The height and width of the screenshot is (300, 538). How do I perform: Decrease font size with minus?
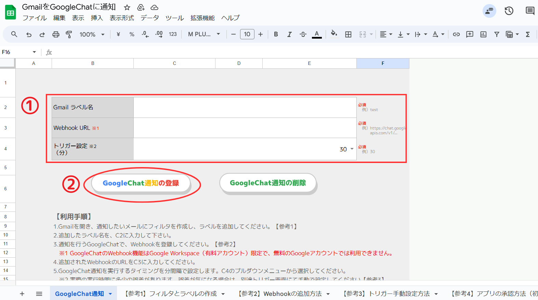pyautogui.click(x=233, y=34)
